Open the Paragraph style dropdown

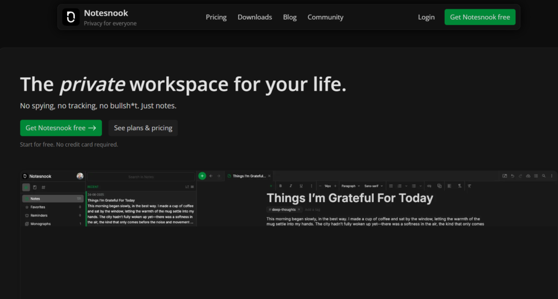tap(348, 186)
